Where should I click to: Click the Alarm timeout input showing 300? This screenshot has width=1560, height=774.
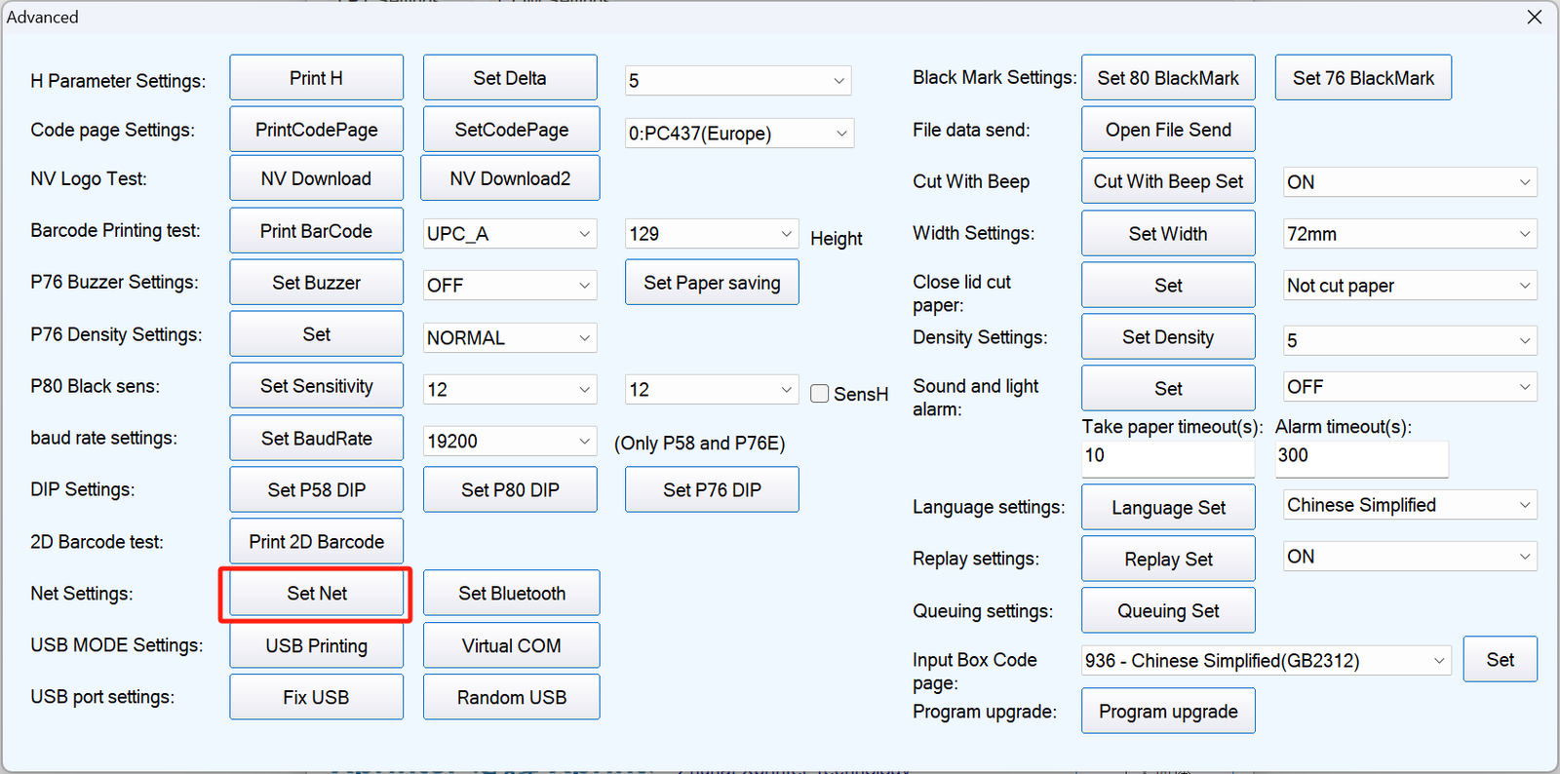(1361, 458)
